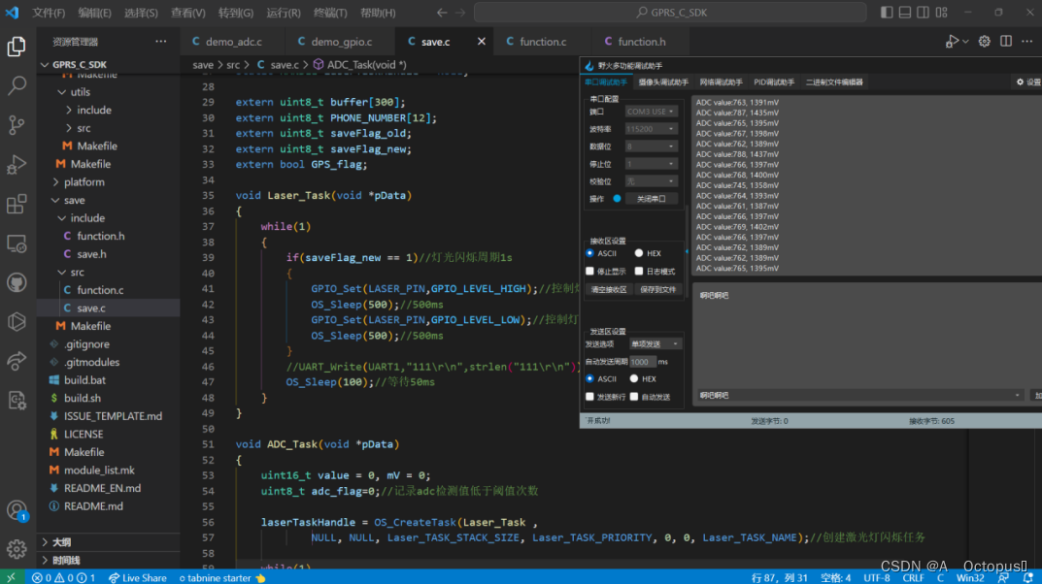Screen dimensions: 1042x584
Task: Toggle the secondary side bar layout icon
Action: (924, 13)
